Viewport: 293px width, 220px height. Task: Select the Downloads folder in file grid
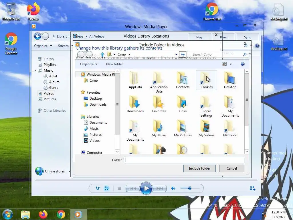pos(135,104)
